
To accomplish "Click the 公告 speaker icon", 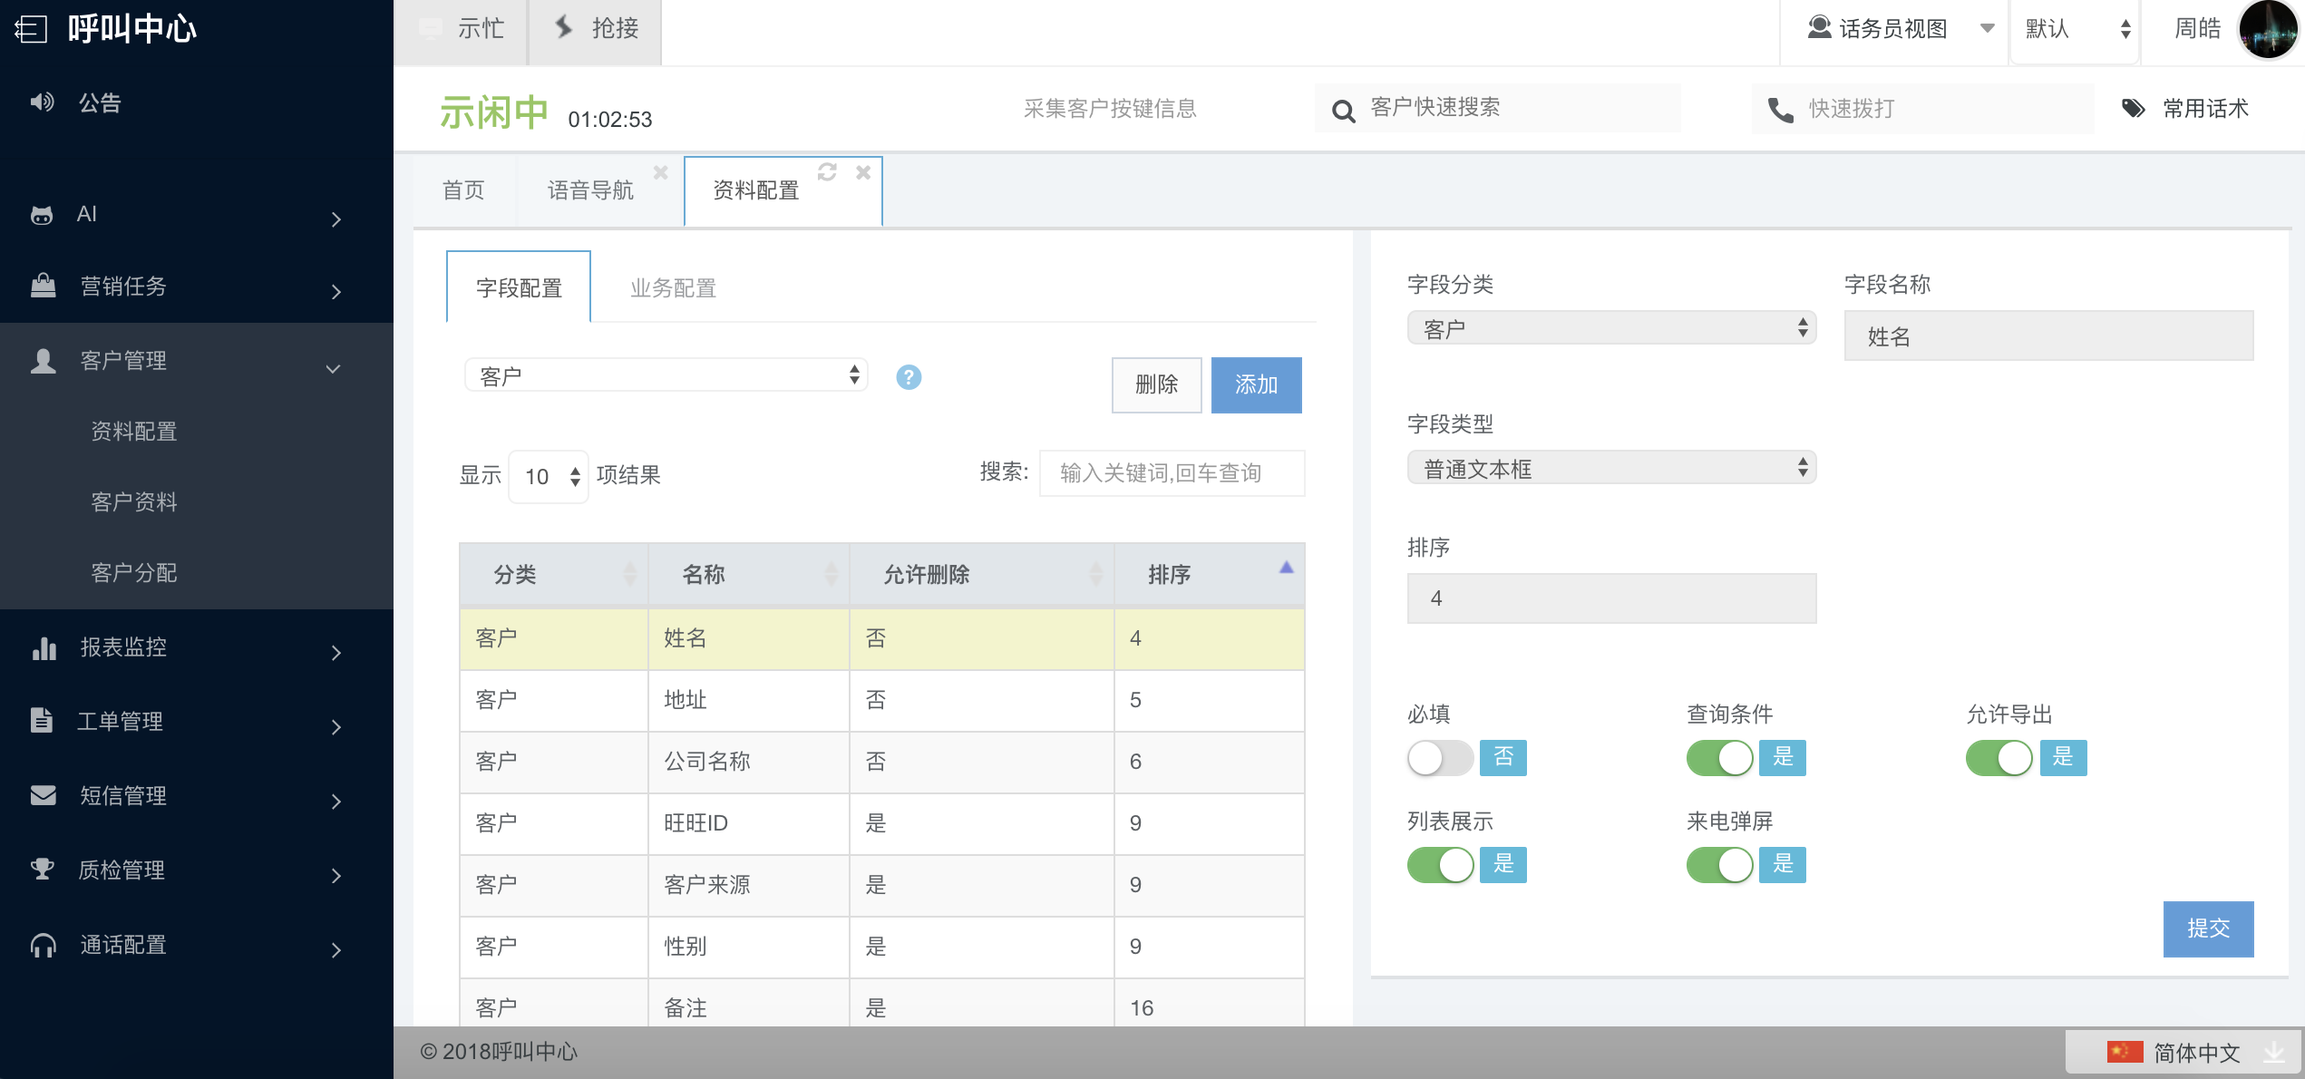I will 42,102.
